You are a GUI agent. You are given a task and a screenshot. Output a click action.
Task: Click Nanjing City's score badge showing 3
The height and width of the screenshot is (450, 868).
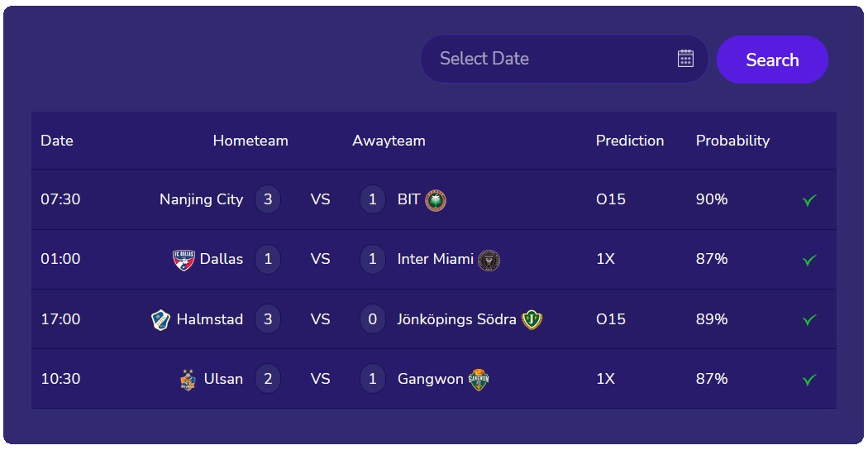tap(268, 199)
